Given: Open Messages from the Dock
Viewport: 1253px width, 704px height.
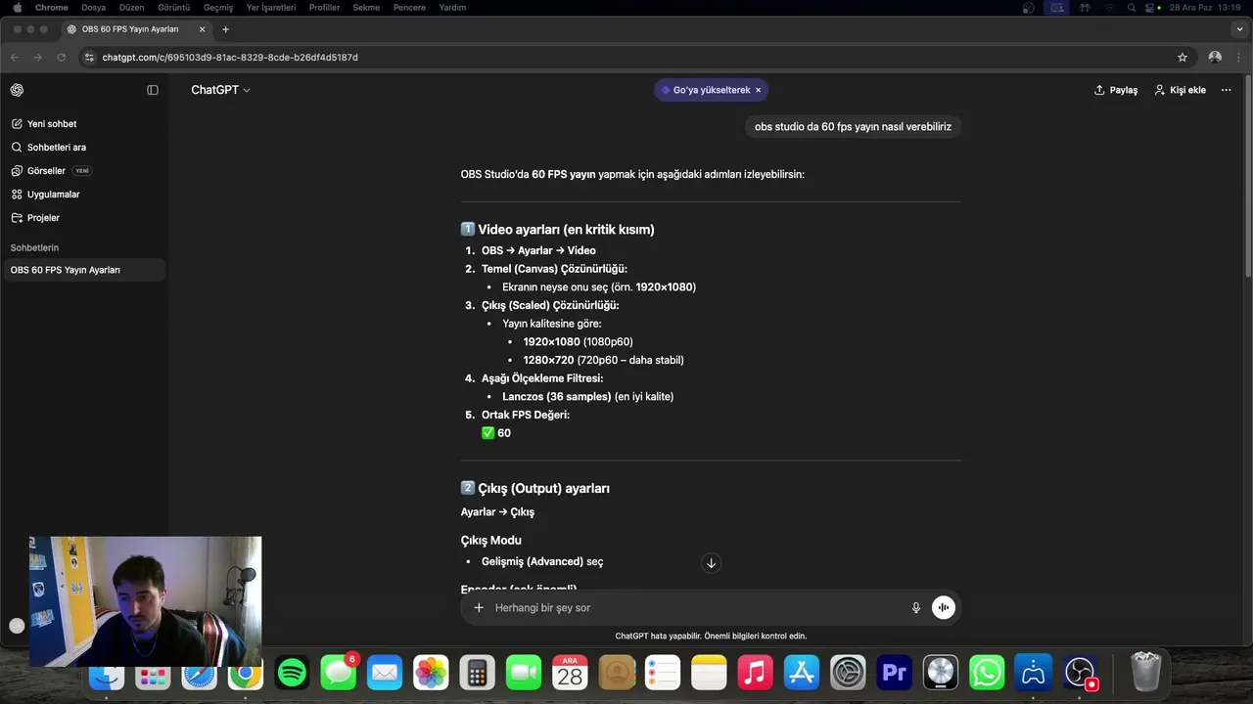Looking at the screenshot, I should 339,673.
